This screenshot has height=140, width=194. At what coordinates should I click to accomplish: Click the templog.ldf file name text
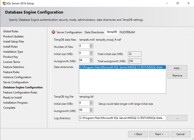point(86,96)
